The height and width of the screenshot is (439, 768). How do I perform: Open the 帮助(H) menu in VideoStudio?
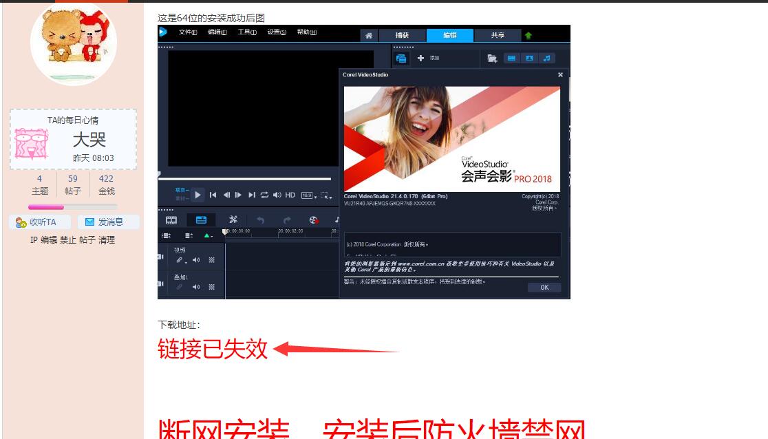point(307,32)
